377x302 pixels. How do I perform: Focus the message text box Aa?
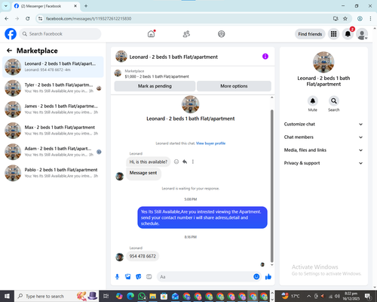point(204,277)
